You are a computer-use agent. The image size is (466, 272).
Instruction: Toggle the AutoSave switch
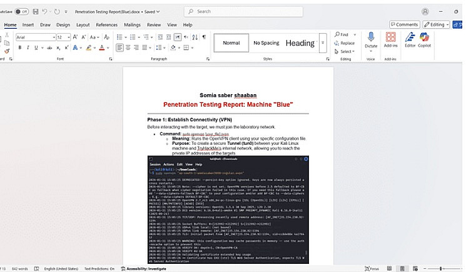(21, 12)
